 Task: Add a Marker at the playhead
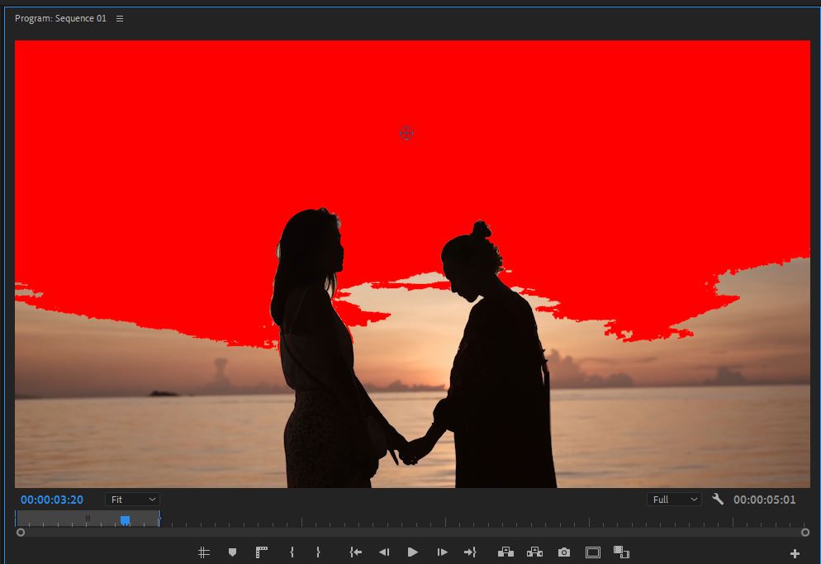pos(232,552)
